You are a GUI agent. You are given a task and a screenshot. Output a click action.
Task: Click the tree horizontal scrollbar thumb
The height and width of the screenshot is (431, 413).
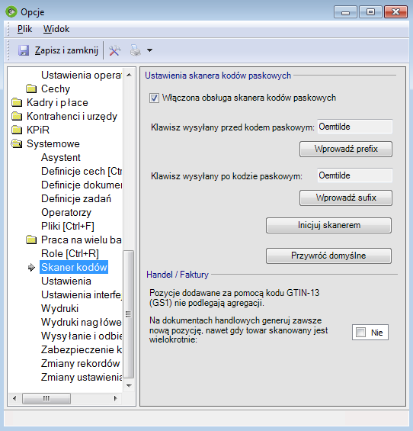tap(46, 398)
